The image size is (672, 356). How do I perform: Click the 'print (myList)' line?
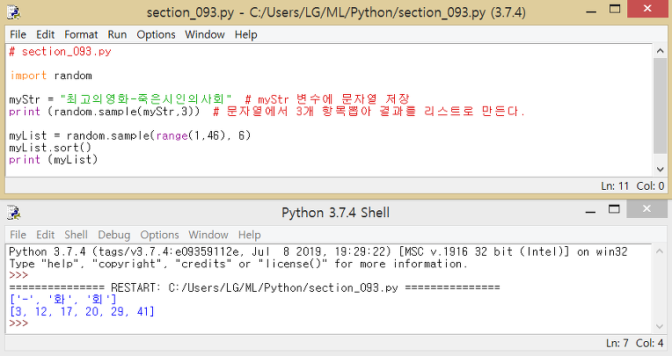click(x=54, y=159)
